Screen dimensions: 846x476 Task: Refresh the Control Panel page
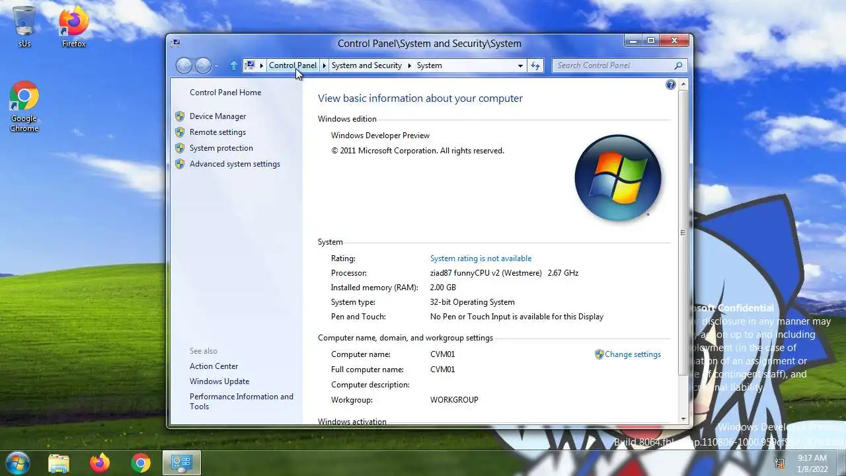(535, 65)
